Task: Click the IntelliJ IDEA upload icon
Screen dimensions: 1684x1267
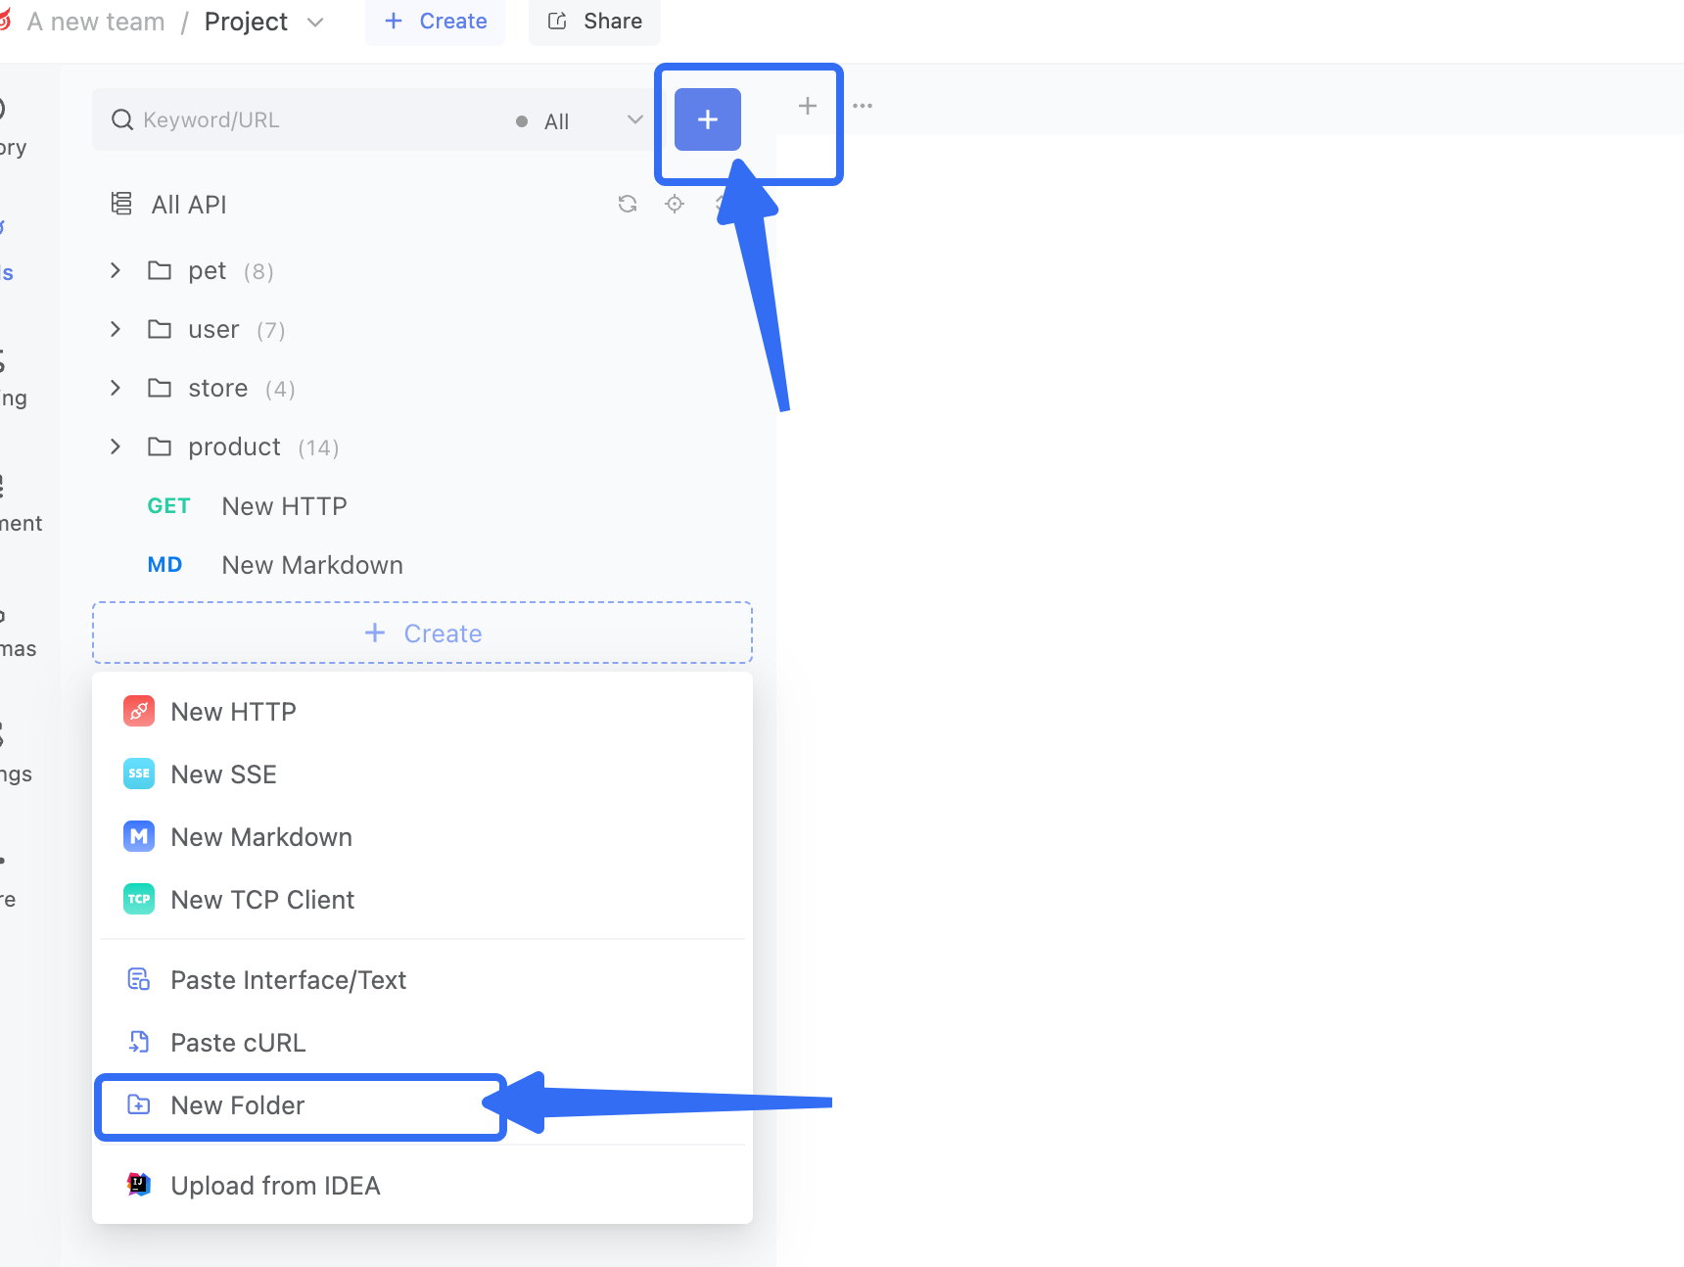Action: click(139, 1185)
